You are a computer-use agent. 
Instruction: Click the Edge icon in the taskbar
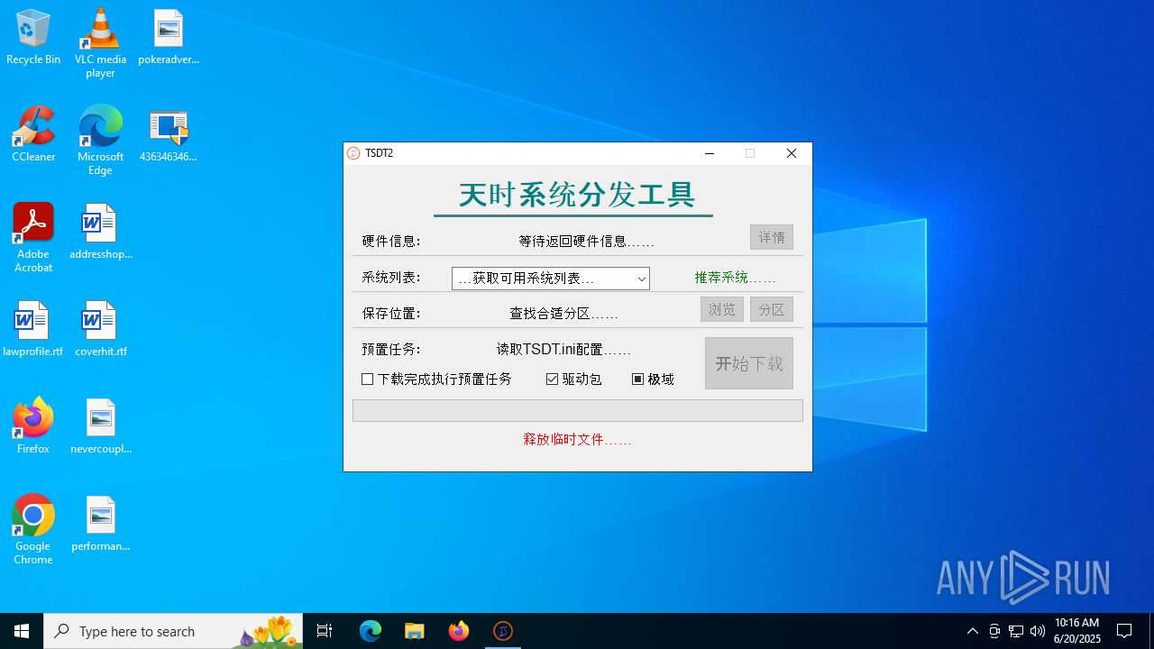pos(371,631)
